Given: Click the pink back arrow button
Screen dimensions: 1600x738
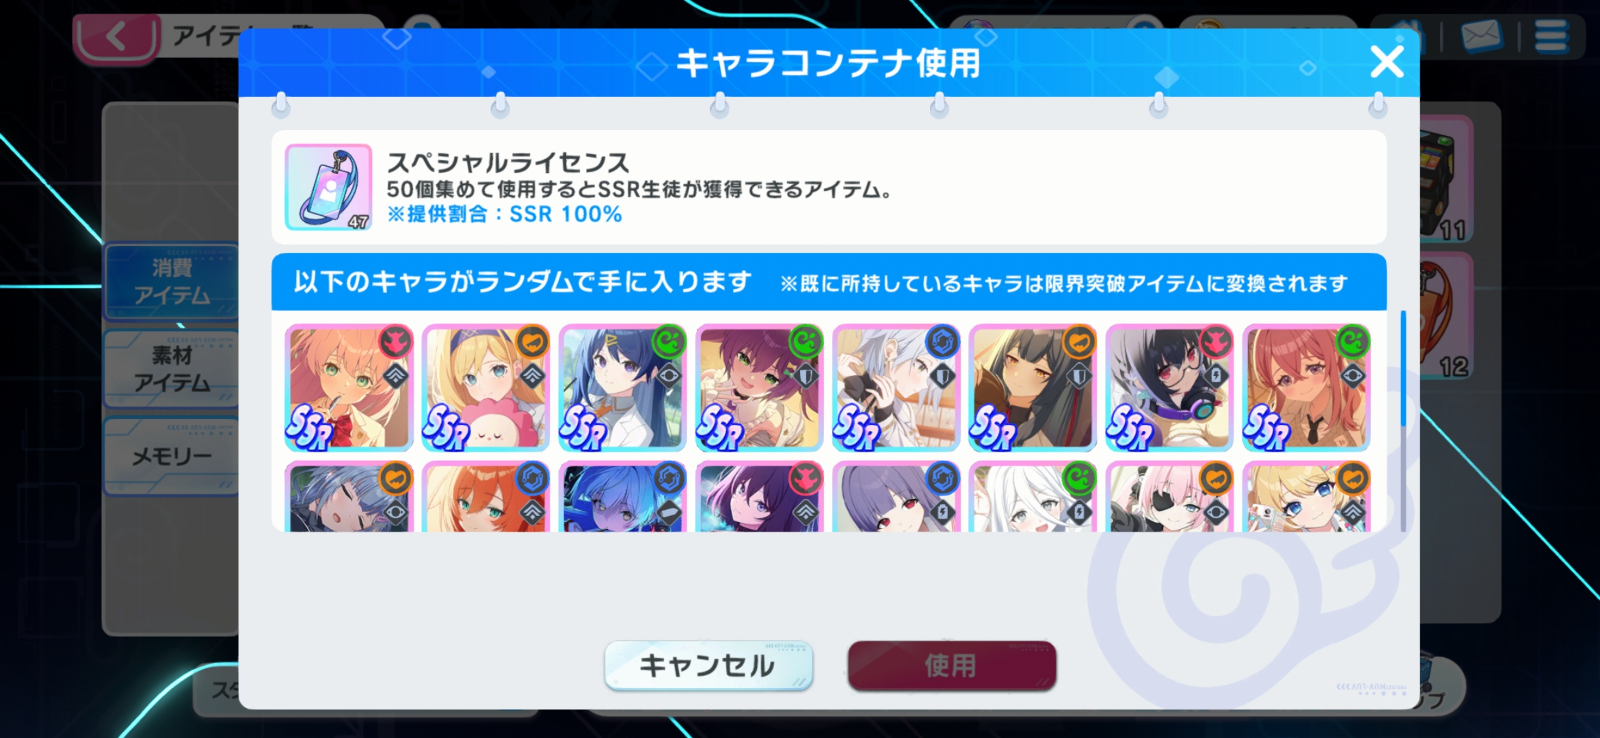Looking at the screenshot, I should pos(116,38).
